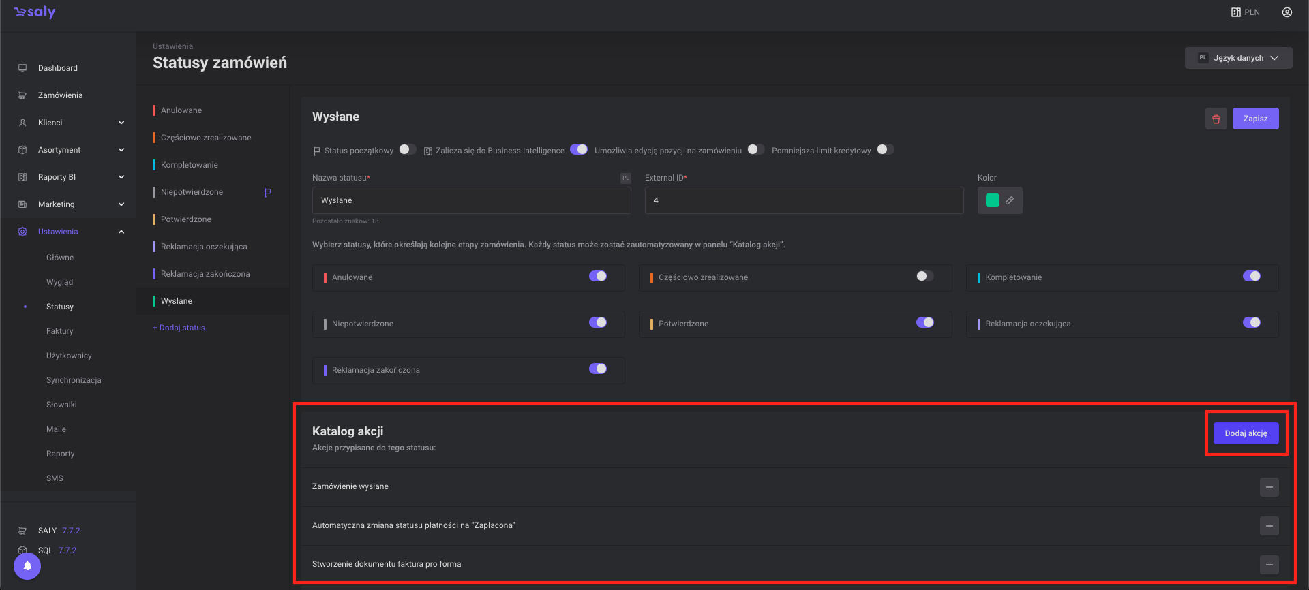Click the "Nazwa statusu" input field
Viewport: 1309px width, 590px height.
(x=471, y=200)
